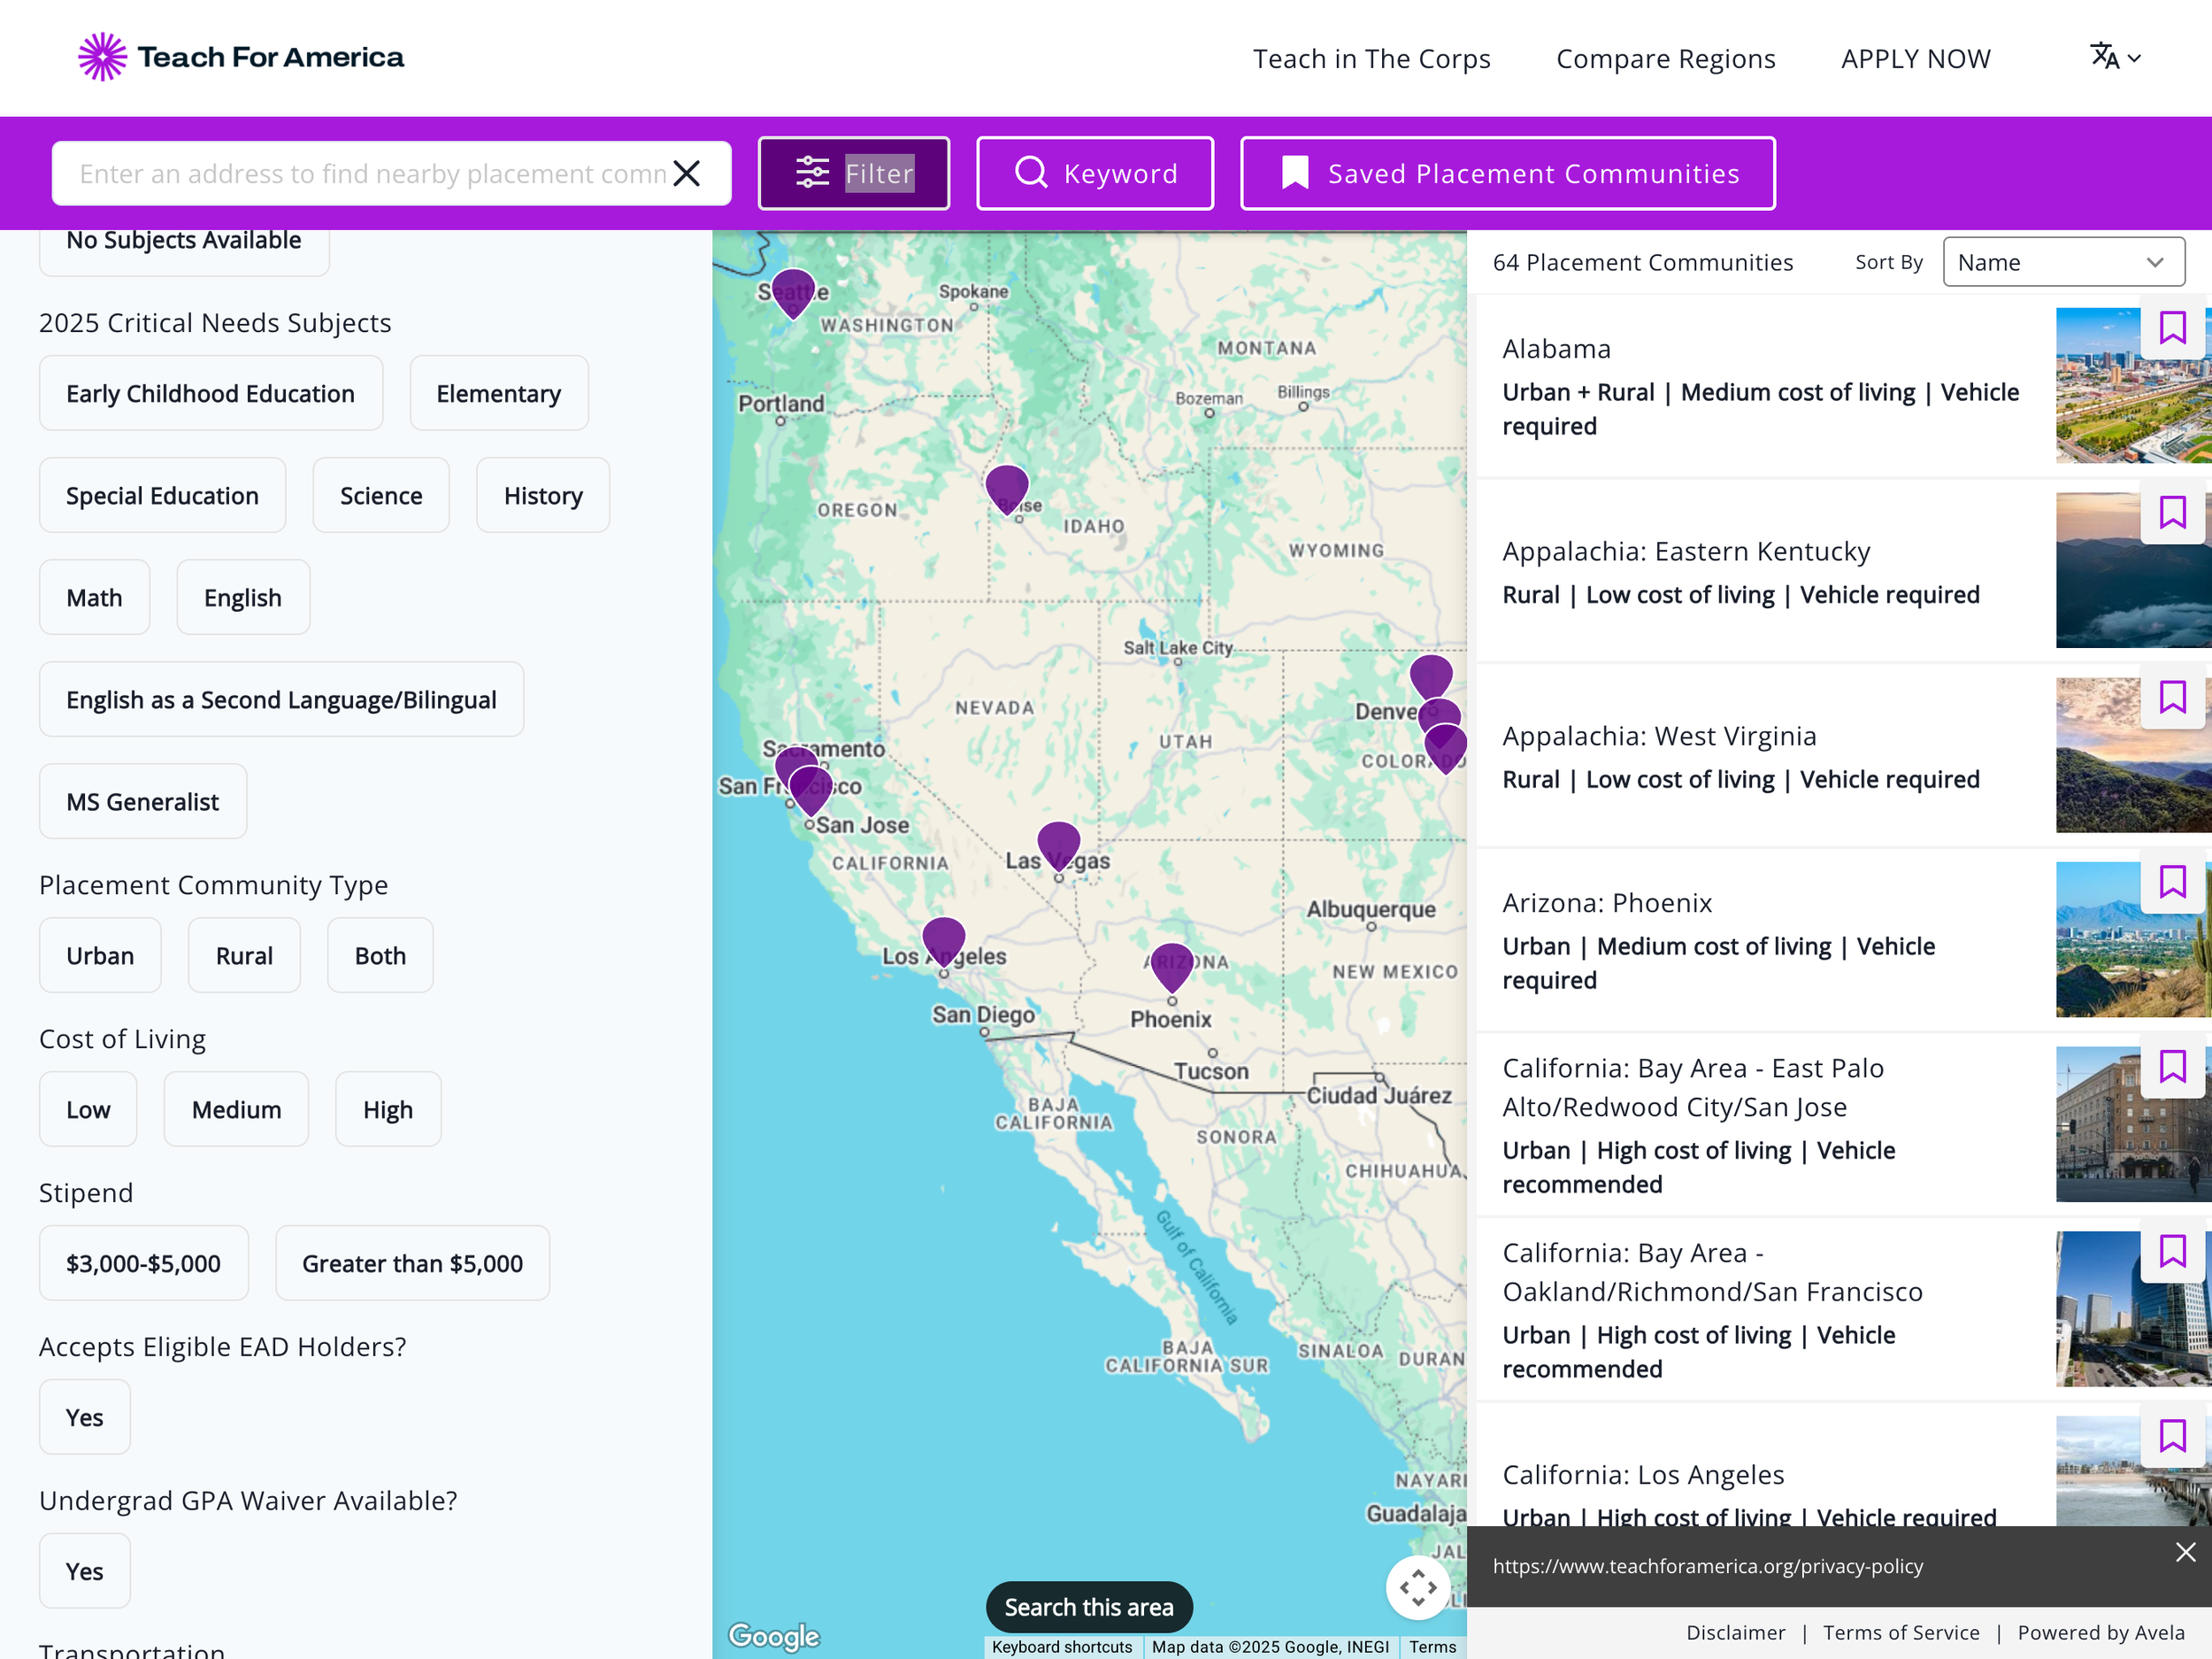Select Teach in The Corps in the navigation
Screen dimensions: 2212x1659
[x=1372, y=57]
